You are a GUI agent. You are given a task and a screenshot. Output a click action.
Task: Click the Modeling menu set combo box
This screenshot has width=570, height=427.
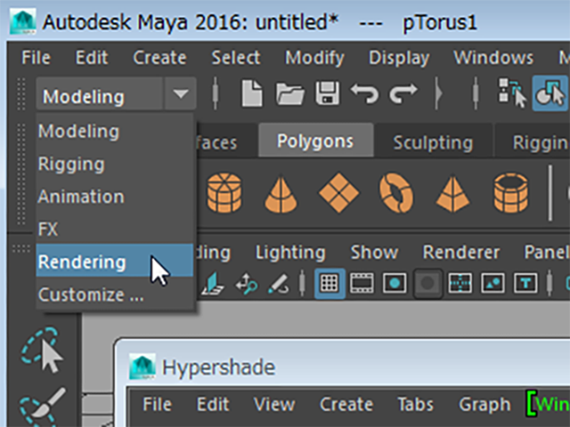[x=116, y=93]
